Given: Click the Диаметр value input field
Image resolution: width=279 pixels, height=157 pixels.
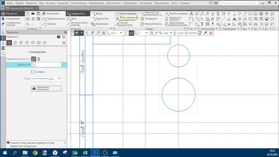Looking at the screenshot, I should (x=48, y=65).
